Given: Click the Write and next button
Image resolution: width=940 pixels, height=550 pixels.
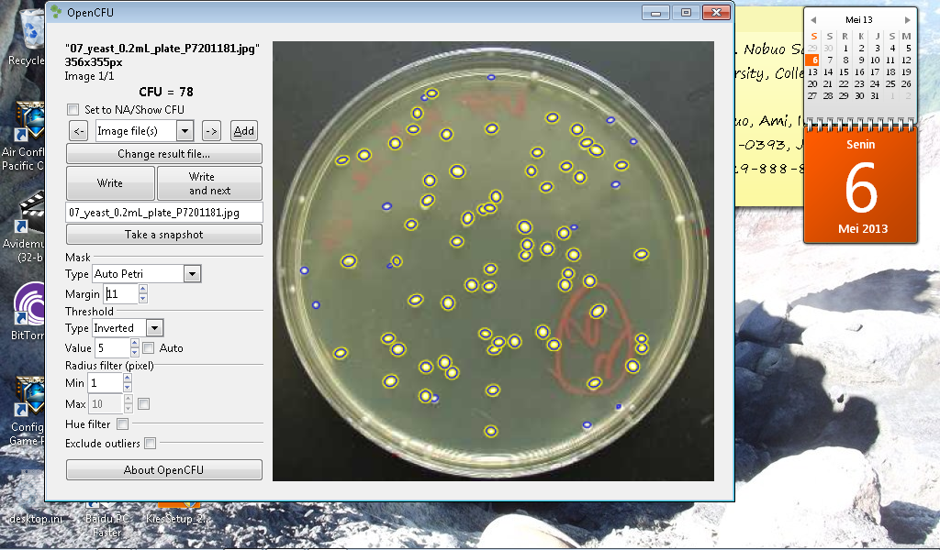Looking at the screenshot, I should (x=209, y=183).
